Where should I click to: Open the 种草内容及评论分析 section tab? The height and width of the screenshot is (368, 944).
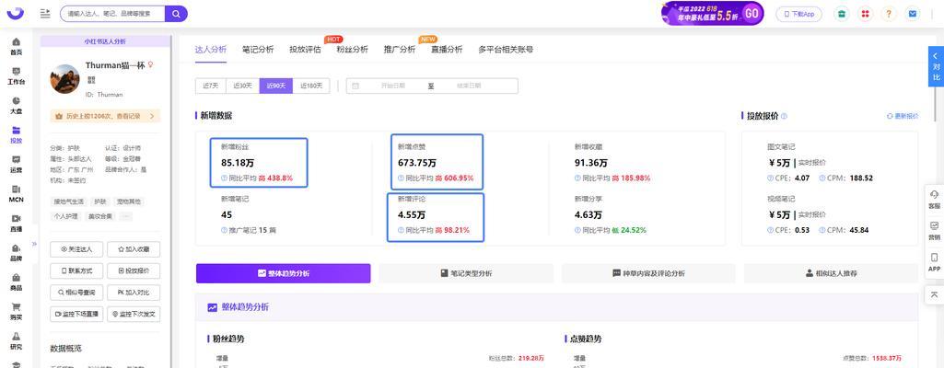click(x=648, y=273)
